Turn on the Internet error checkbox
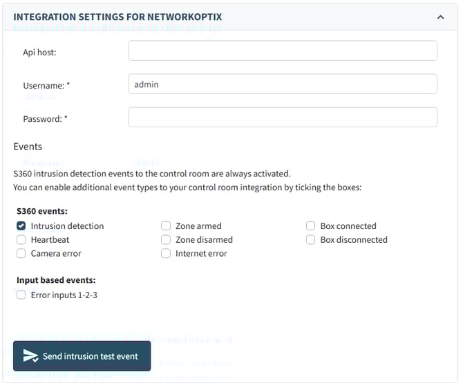463x386 pixels. tap(166, 254)
